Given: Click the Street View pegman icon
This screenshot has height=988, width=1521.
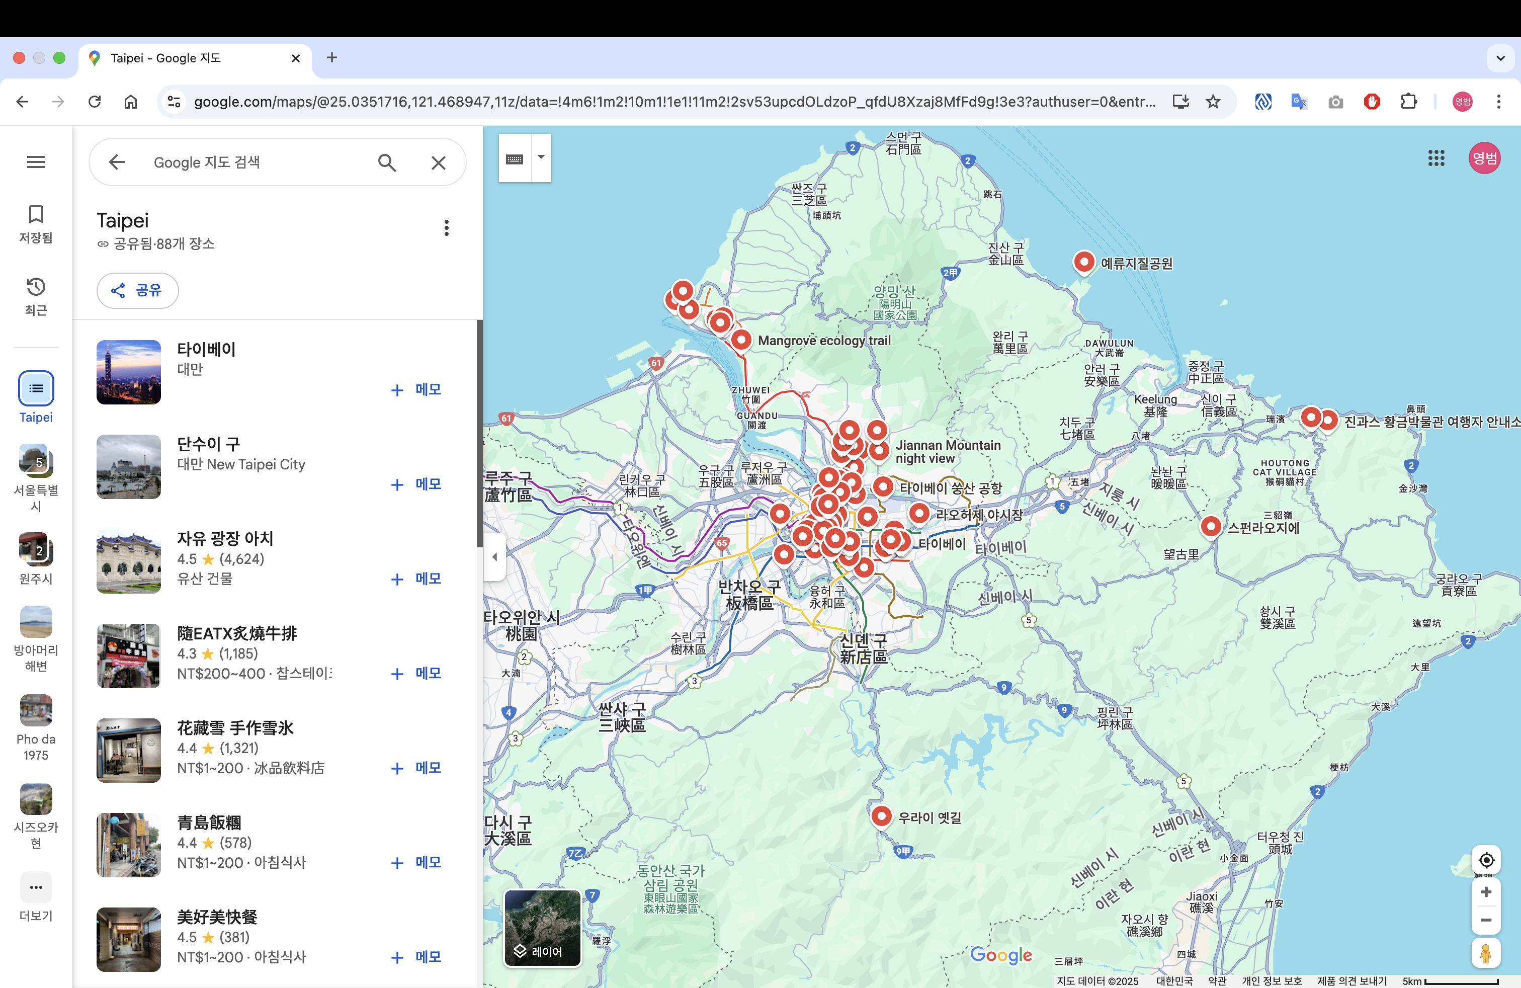Looking at the screenshot, I should pyautogui.click(x=1486, y=953).
